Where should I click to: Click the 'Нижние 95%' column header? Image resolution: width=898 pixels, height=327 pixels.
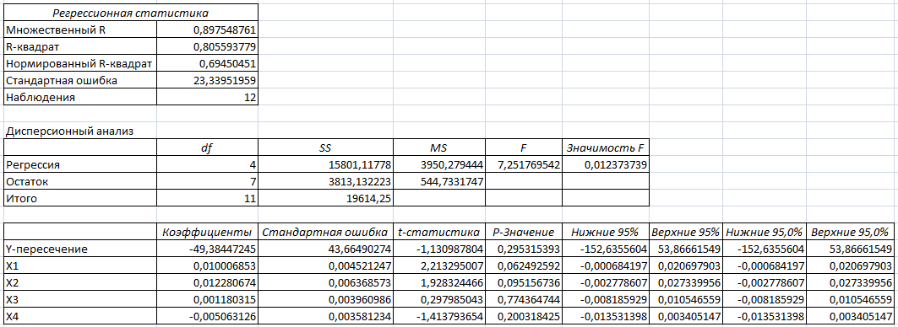click(x=606, y=232)
